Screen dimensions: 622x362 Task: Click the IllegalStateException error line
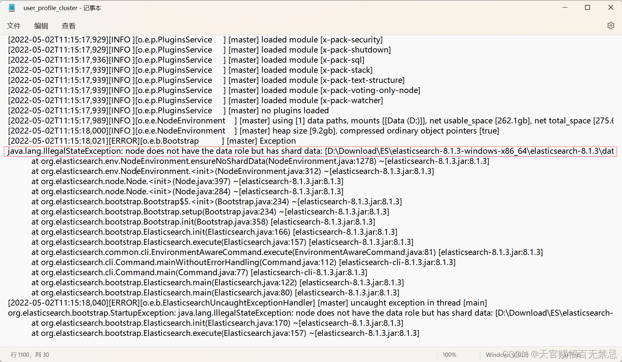(x=311, y=151)
